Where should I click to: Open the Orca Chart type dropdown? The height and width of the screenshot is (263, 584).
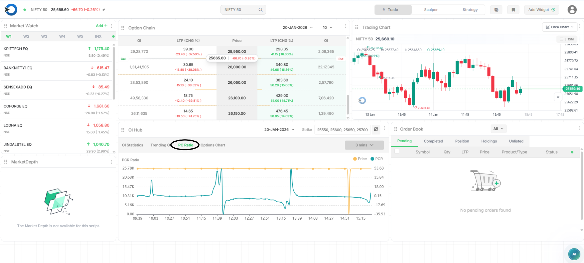point(559,27)
